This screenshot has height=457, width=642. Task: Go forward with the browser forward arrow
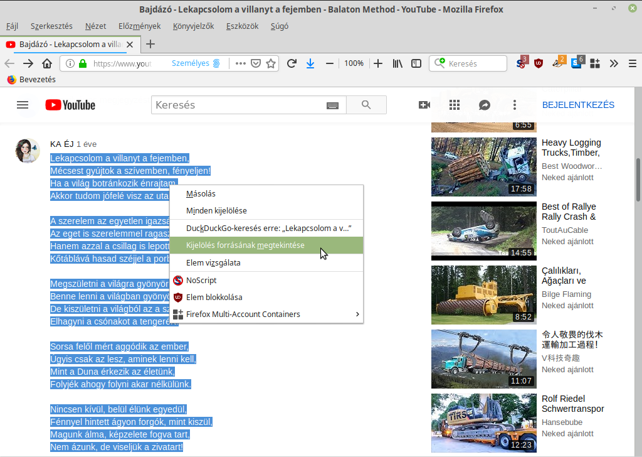click(x=28, y=63)
